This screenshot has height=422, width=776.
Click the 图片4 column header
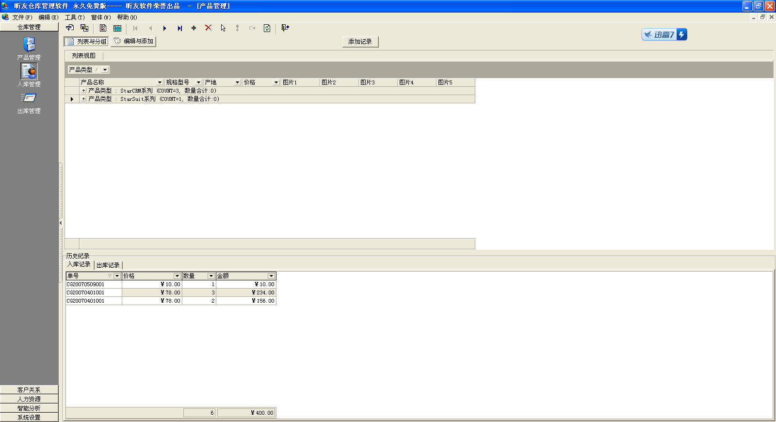417,82
